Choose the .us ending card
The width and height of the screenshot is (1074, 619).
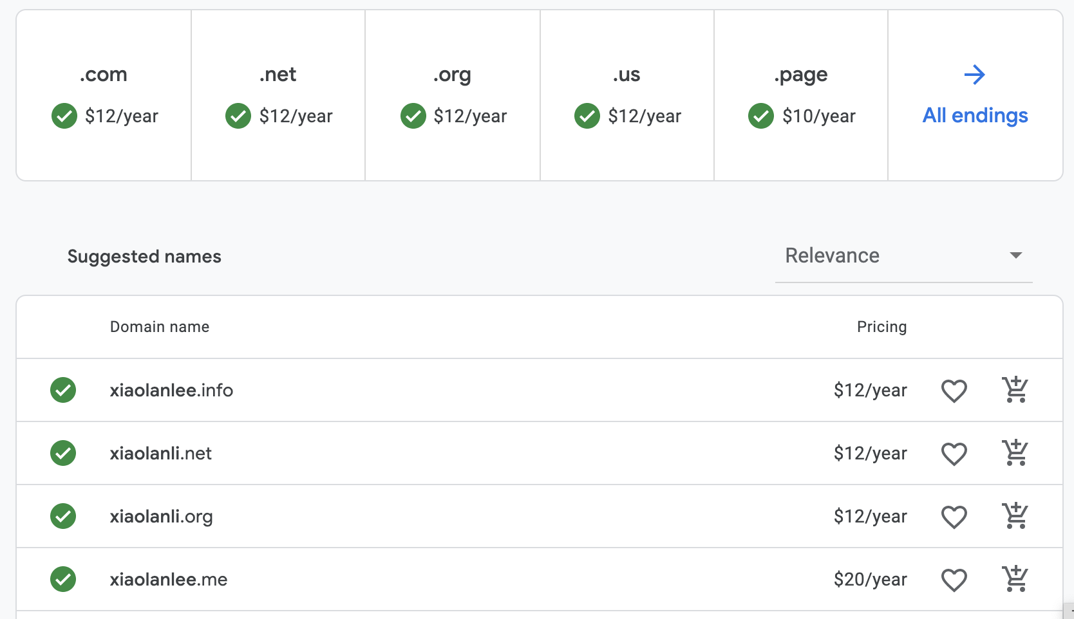click(x=627, y=95)
